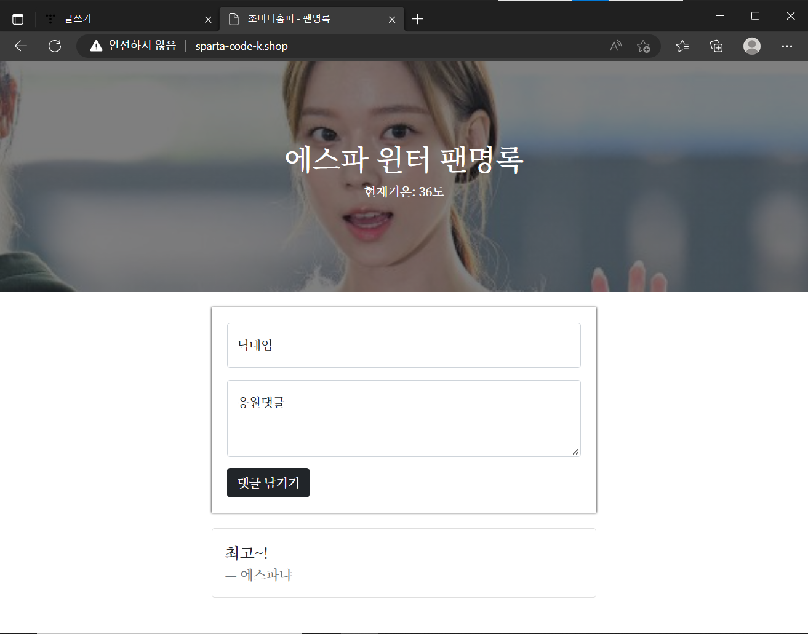
Task: Close the 초미니홈피 - 팬명록 tab
Action: point(392,20)
